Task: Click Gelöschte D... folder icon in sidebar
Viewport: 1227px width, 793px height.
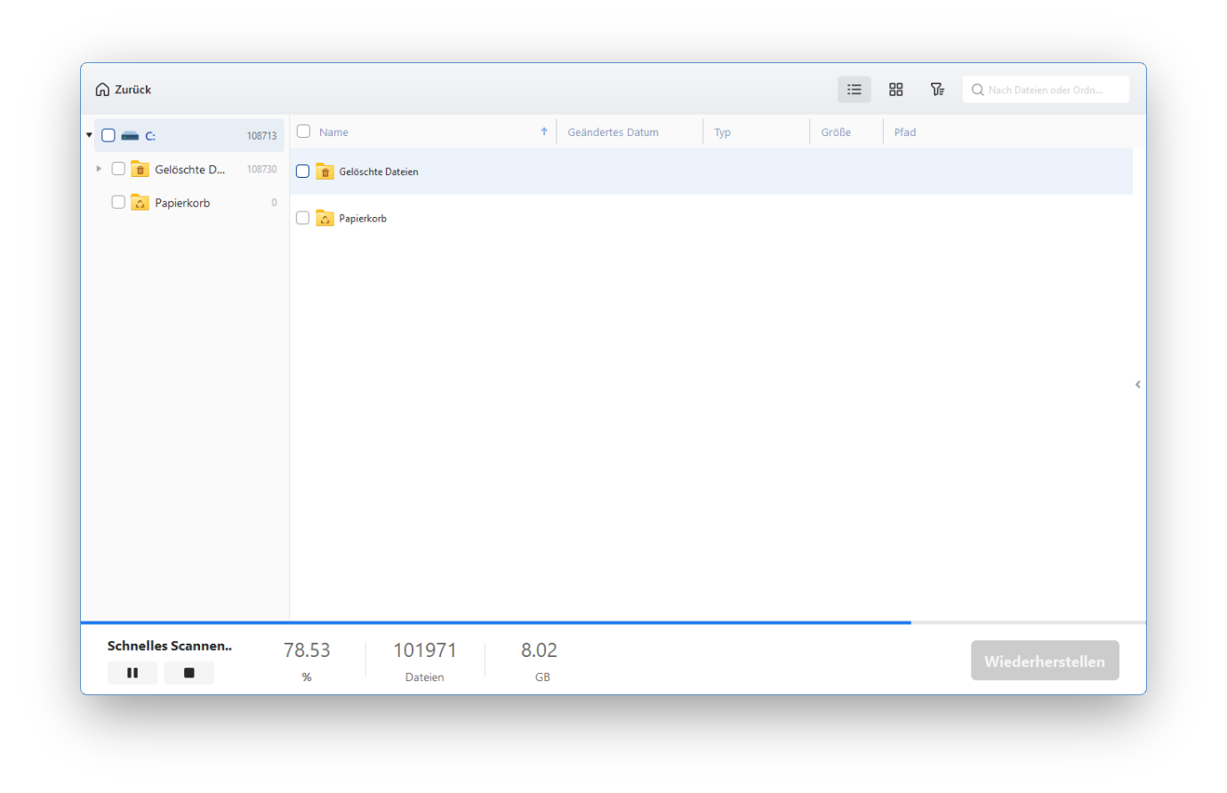Action: (x=140, y=169)
